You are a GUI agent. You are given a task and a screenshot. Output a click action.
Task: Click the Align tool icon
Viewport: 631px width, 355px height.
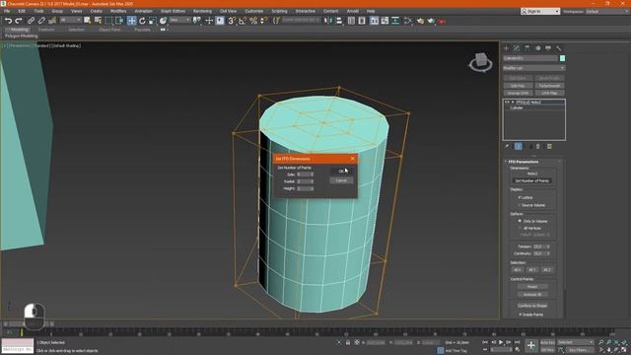pyautogui.click(x=339, y=21)
